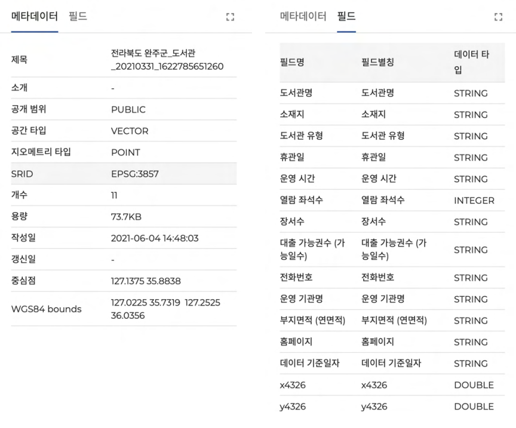Select 메타데이터 tab in the left panel
The height and width of the screenshot is (428, 516).
tap(35, 17)
